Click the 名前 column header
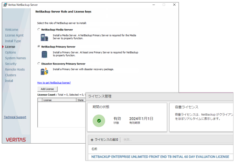235x162 pixels. pos(94,149)
